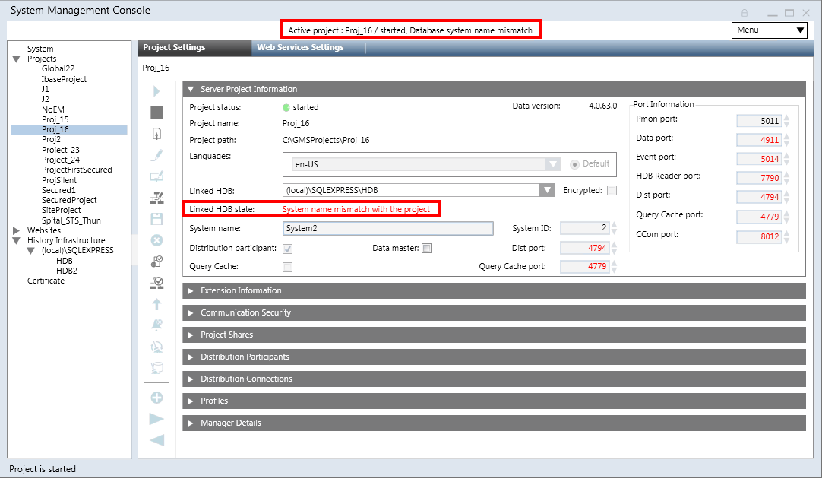Click the Pmon port stepper arrows
The height and width of the screenshot is (479, 822).
click(x=787, y=120)
